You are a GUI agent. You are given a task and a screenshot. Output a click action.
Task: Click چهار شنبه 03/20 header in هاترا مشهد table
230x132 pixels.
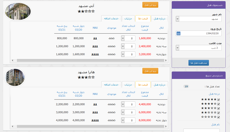(x=78, y=94)
